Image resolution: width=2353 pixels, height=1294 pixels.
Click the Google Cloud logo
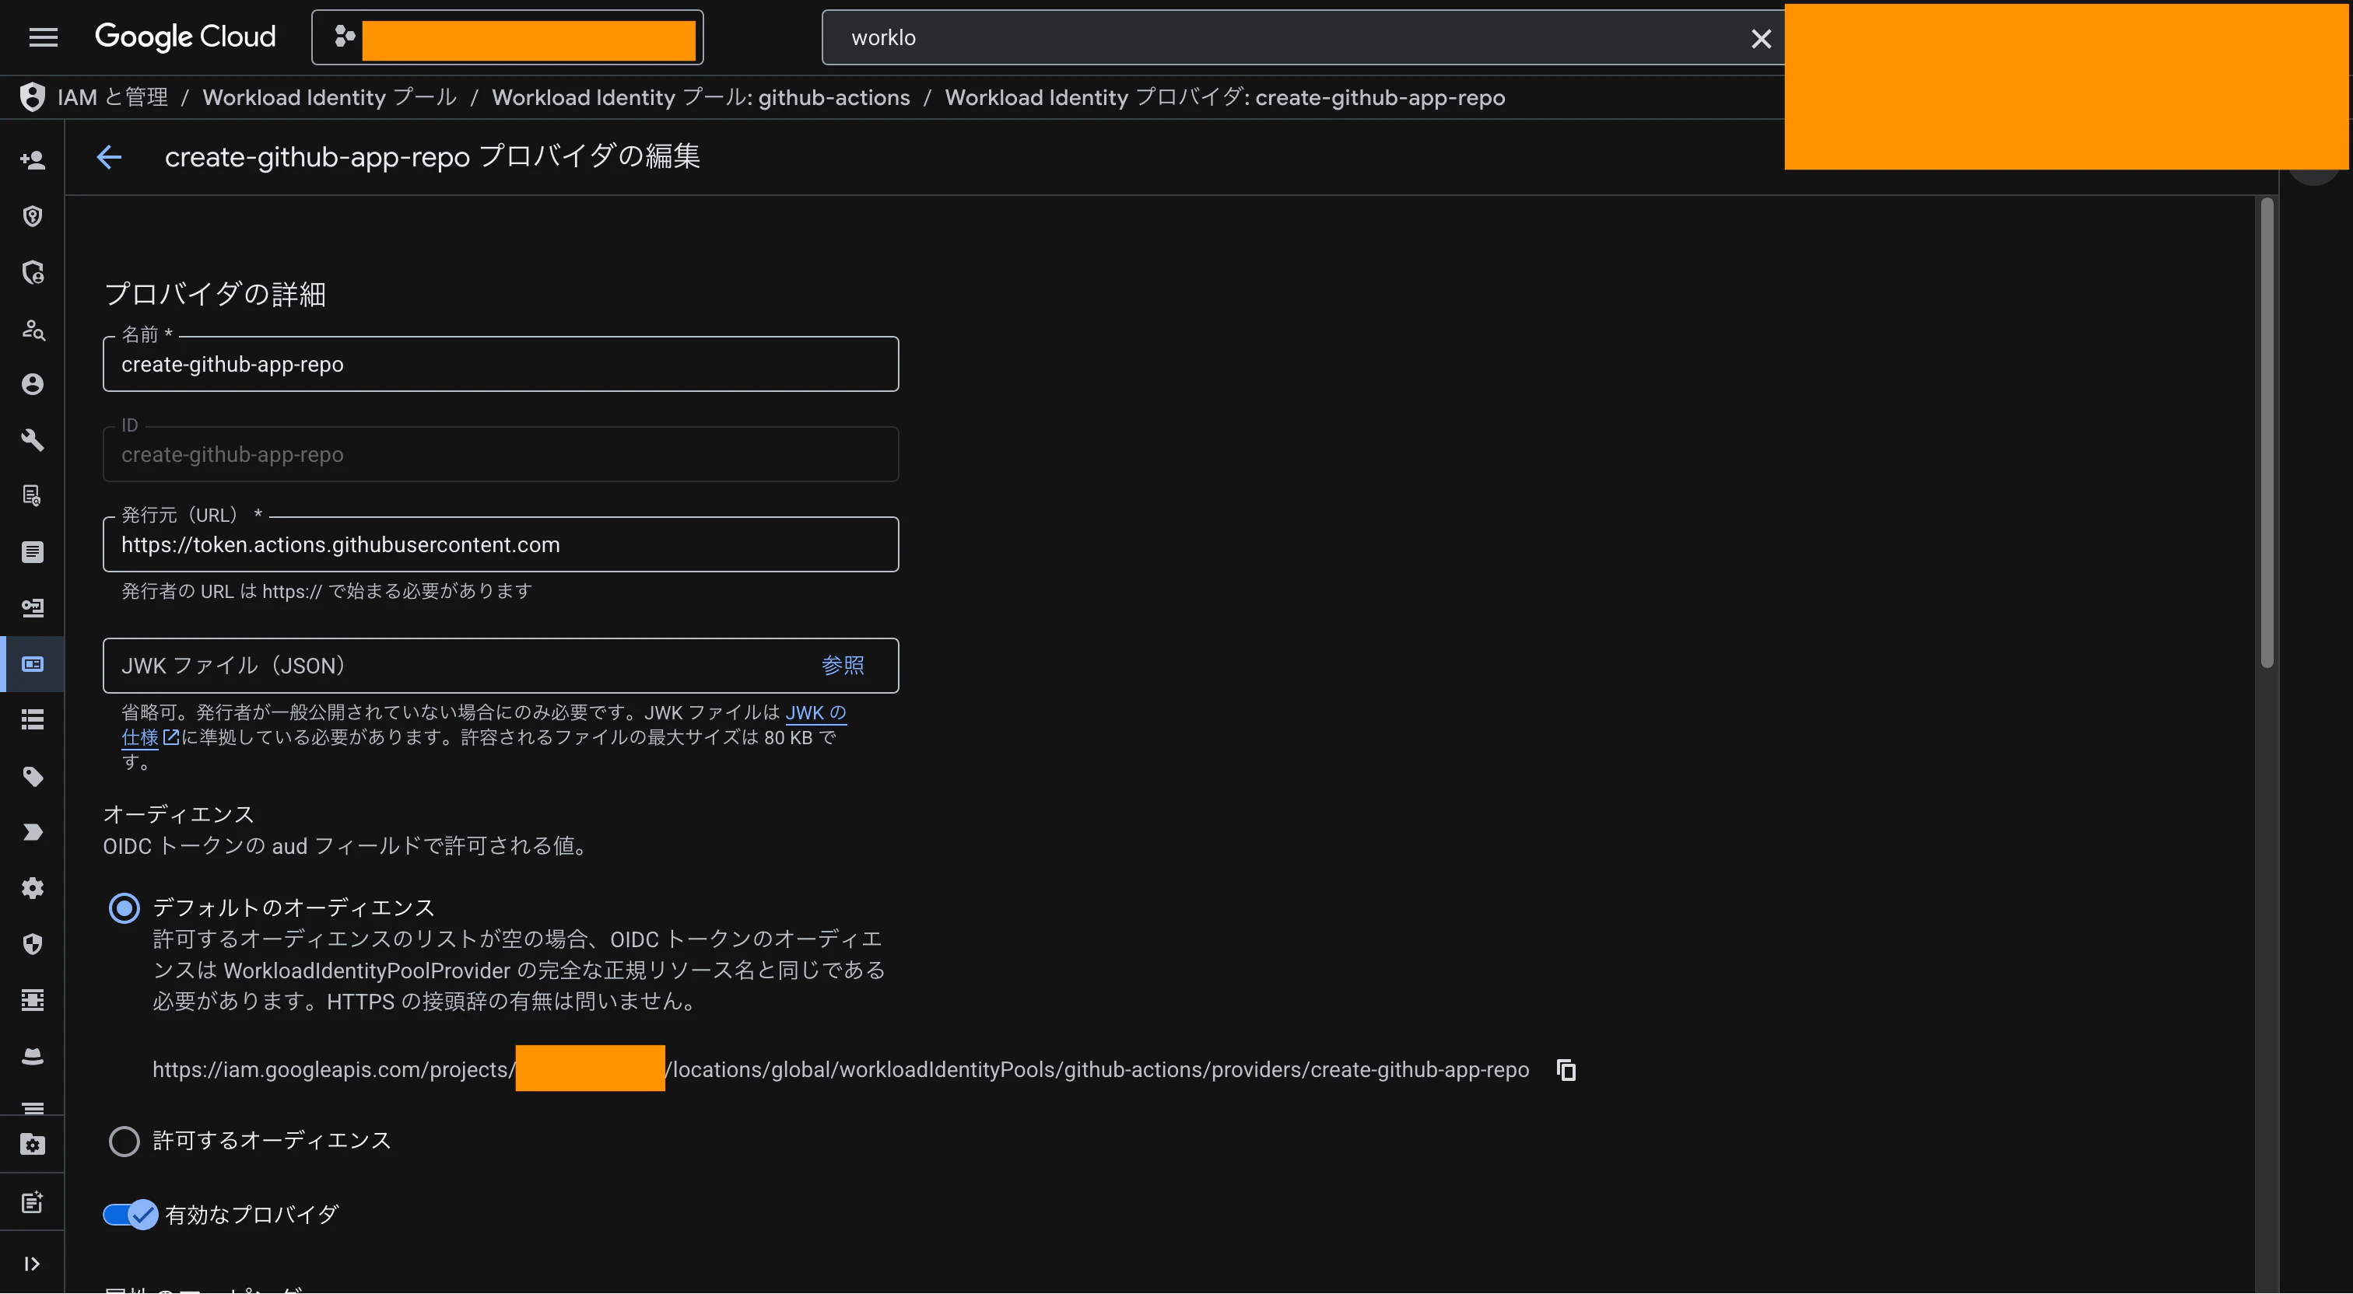click(185, 37)
